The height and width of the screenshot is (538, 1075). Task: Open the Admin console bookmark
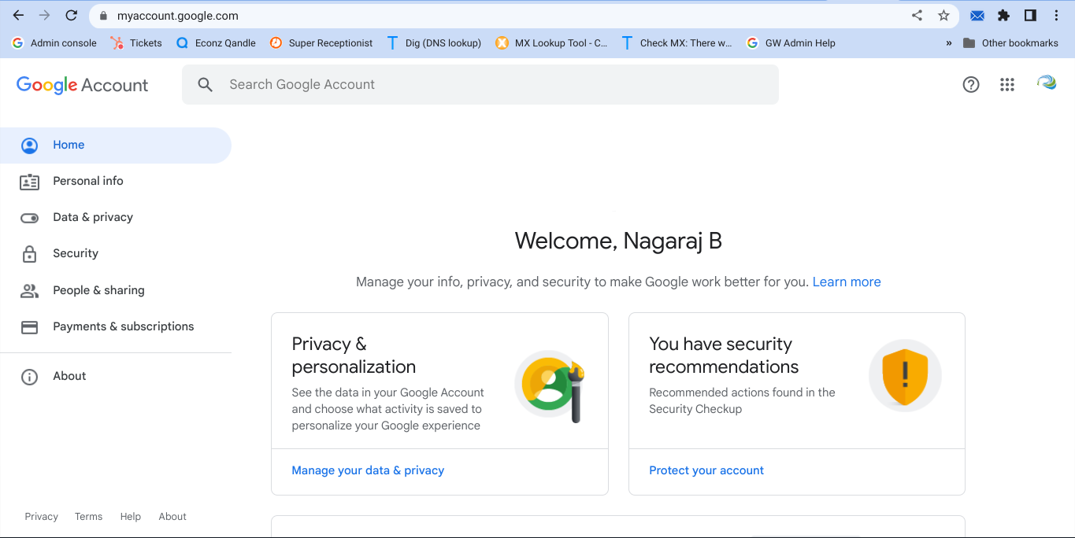coord(54,43)
